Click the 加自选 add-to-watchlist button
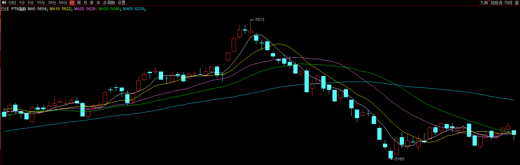Screen dimensions: 520x165 [x=497, y=3]
